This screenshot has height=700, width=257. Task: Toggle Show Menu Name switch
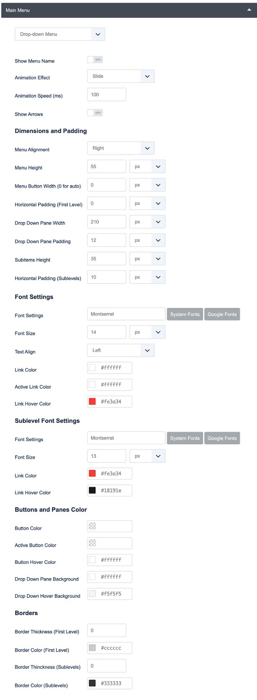click(x=95, y=60)
